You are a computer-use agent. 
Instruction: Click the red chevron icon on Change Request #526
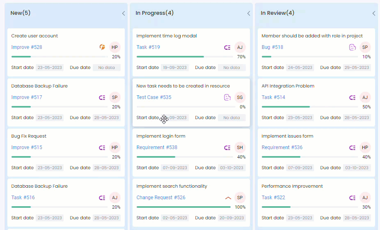[x=228, y=198]
